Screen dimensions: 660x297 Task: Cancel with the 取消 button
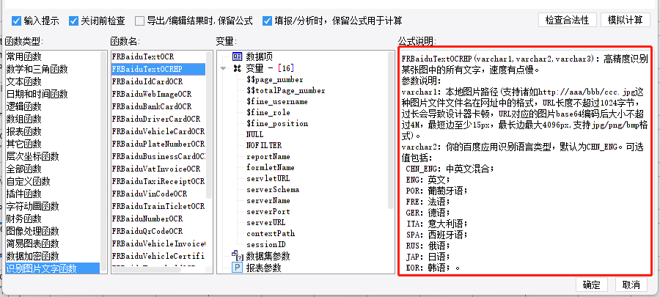point(631,285)
